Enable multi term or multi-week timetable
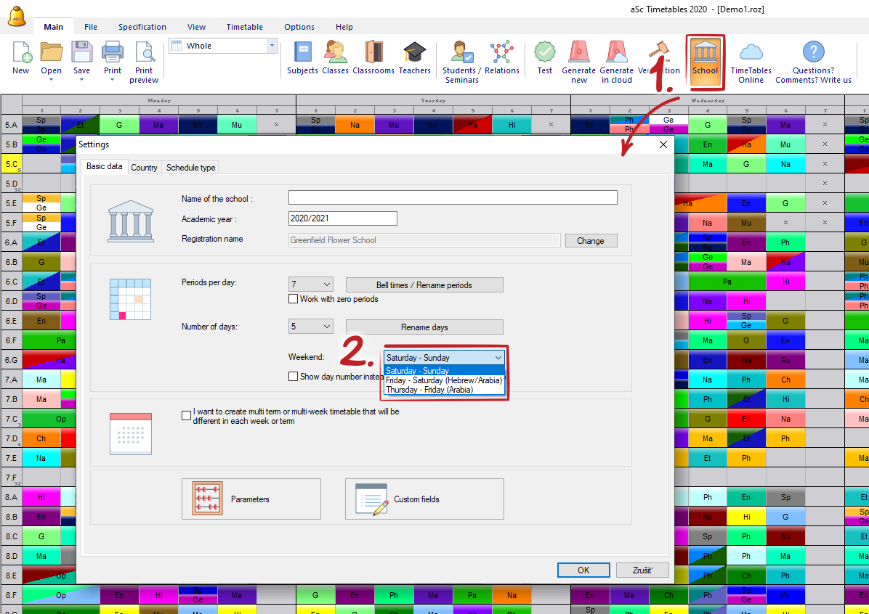The width and height of the screenshot is (869, 614). (186, 415)
